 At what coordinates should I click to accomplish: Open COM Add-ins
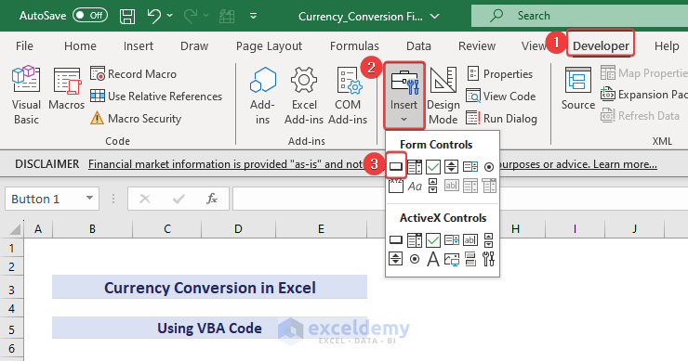(x=348, y=96)
